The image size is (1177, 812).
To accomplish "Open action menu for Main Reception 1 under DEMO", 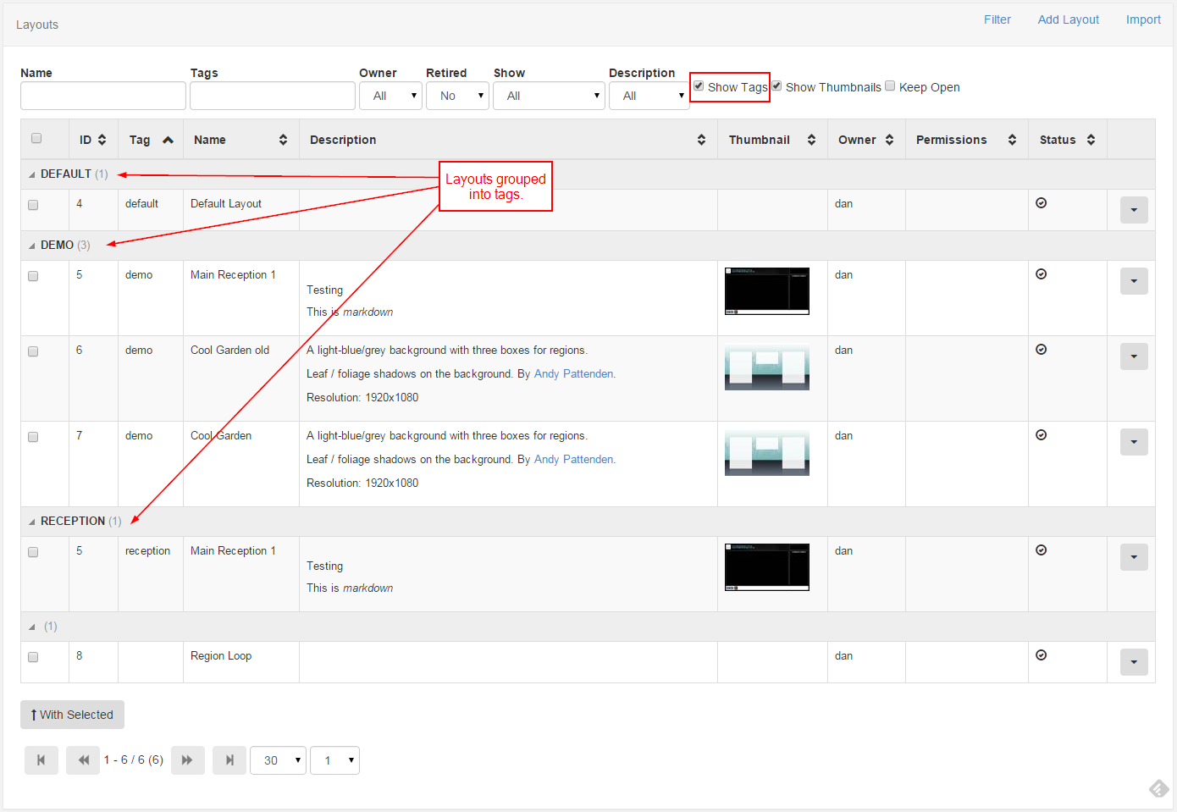I will [1134, 281].
